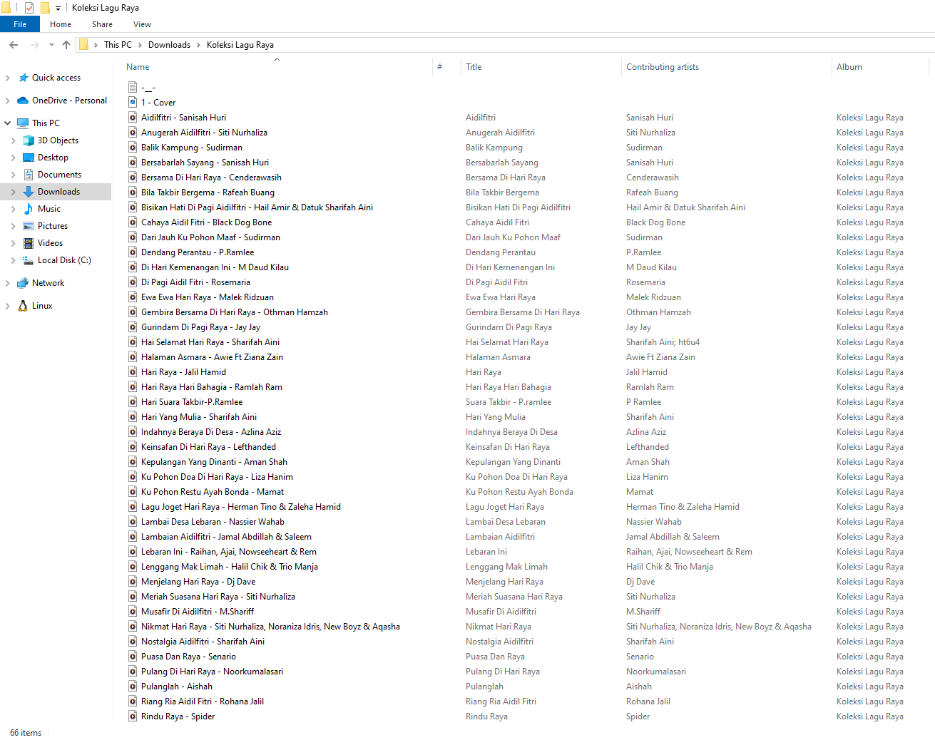Viewport: 935px width, 740px height.
Task: Select file 'Puasa Dan Raya - Senario'
Action: click(x=188, y=657)
